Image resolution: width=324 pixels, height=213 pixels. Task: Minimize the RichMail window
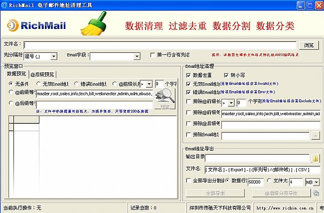click(x=301, y=5)
